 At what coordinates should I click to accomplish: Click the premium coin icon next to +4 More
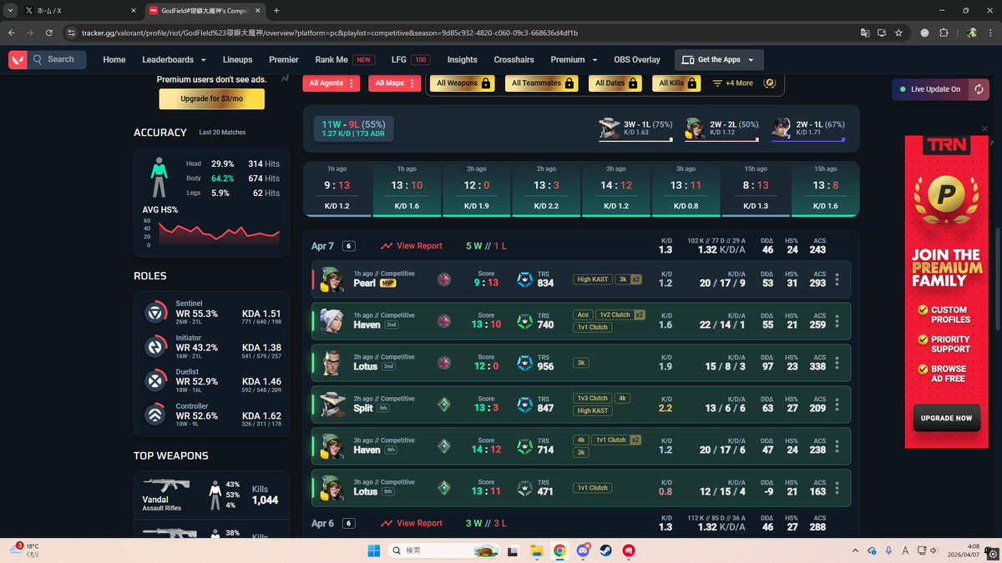[x=770, y=83]
